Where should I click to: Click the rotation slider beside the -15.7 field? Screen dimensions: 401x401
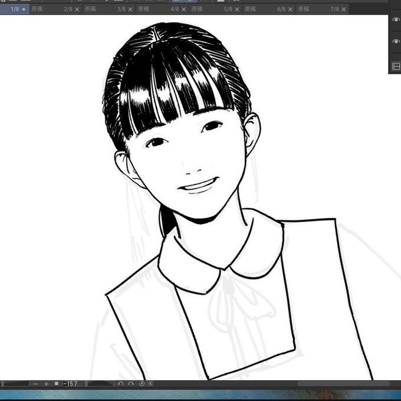tap(100, 384)
